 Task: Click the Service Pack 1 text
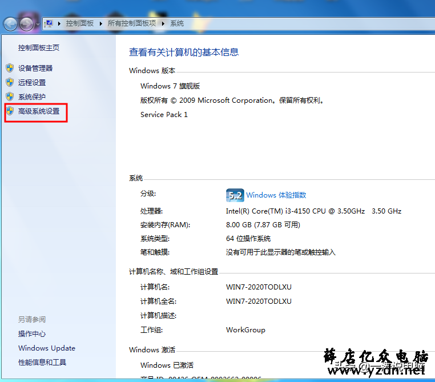point(164,115)
